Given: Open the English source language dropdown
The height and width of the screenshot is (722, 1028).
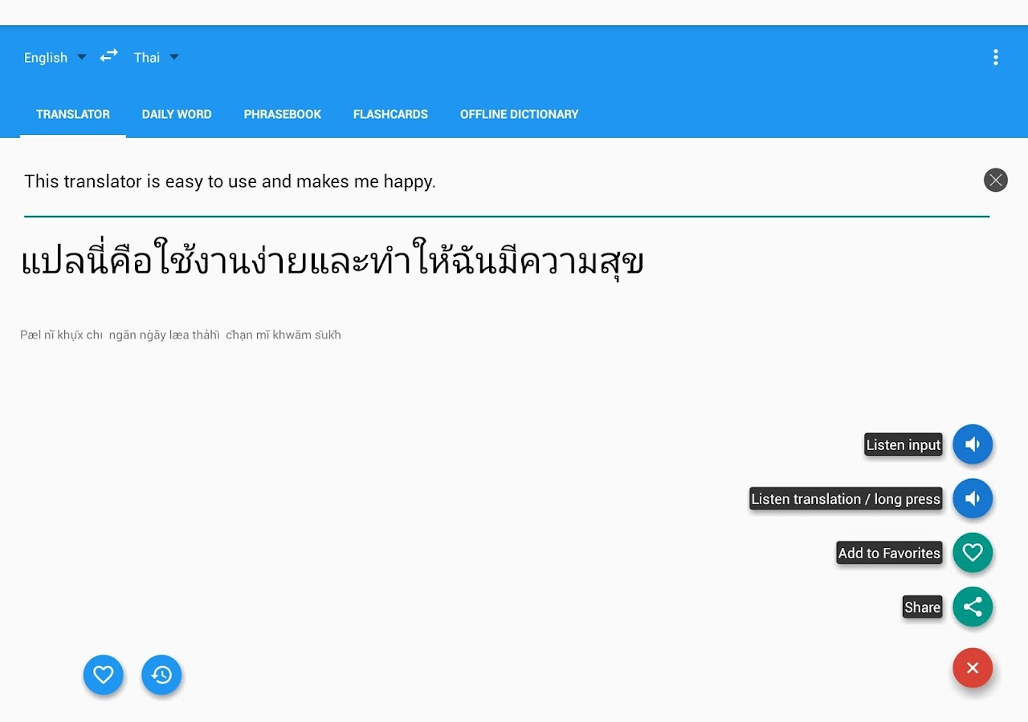Looking at the screenshot, I should pyautogui.click(x=55, y=57).
